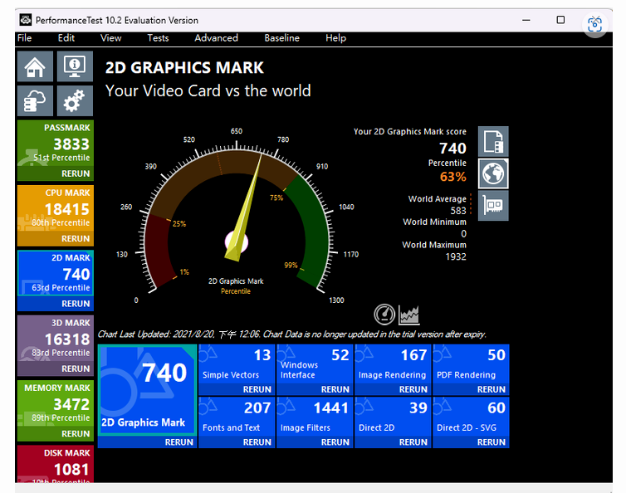Select the PassMark 3833 score tile
The image size is (626, 493).
[x=56, y=144]
